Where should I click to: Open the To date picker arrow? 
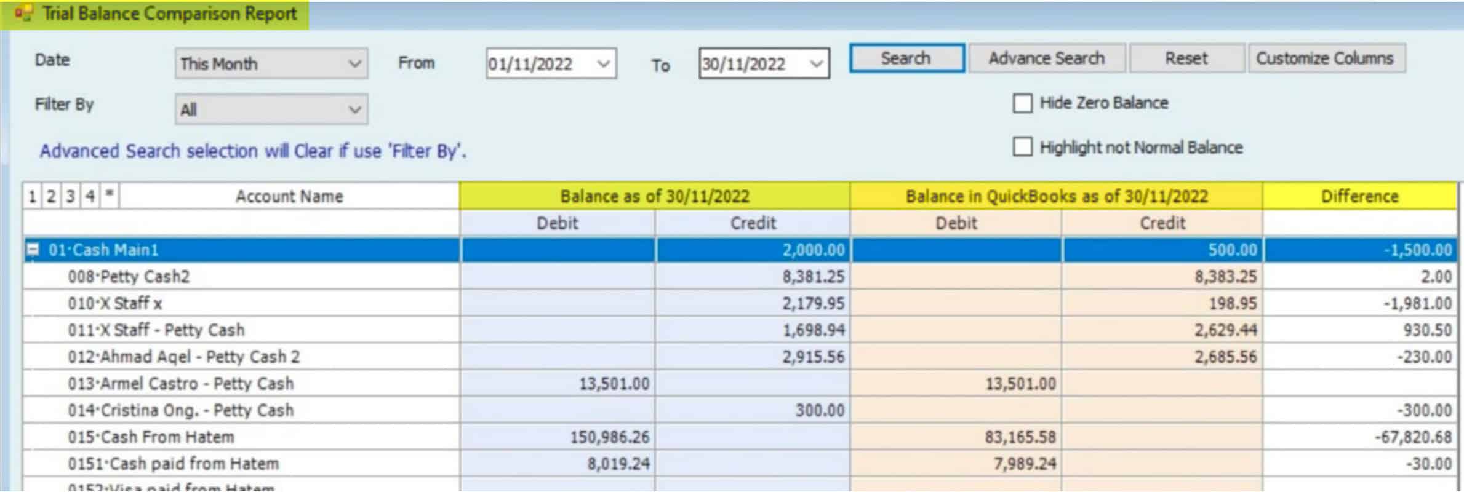point(816,64)
